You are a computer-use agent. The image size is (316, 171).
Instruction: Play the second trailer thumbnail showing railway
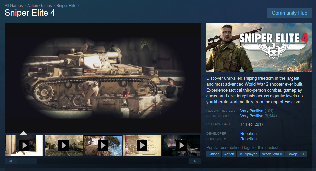coord(64,145)
